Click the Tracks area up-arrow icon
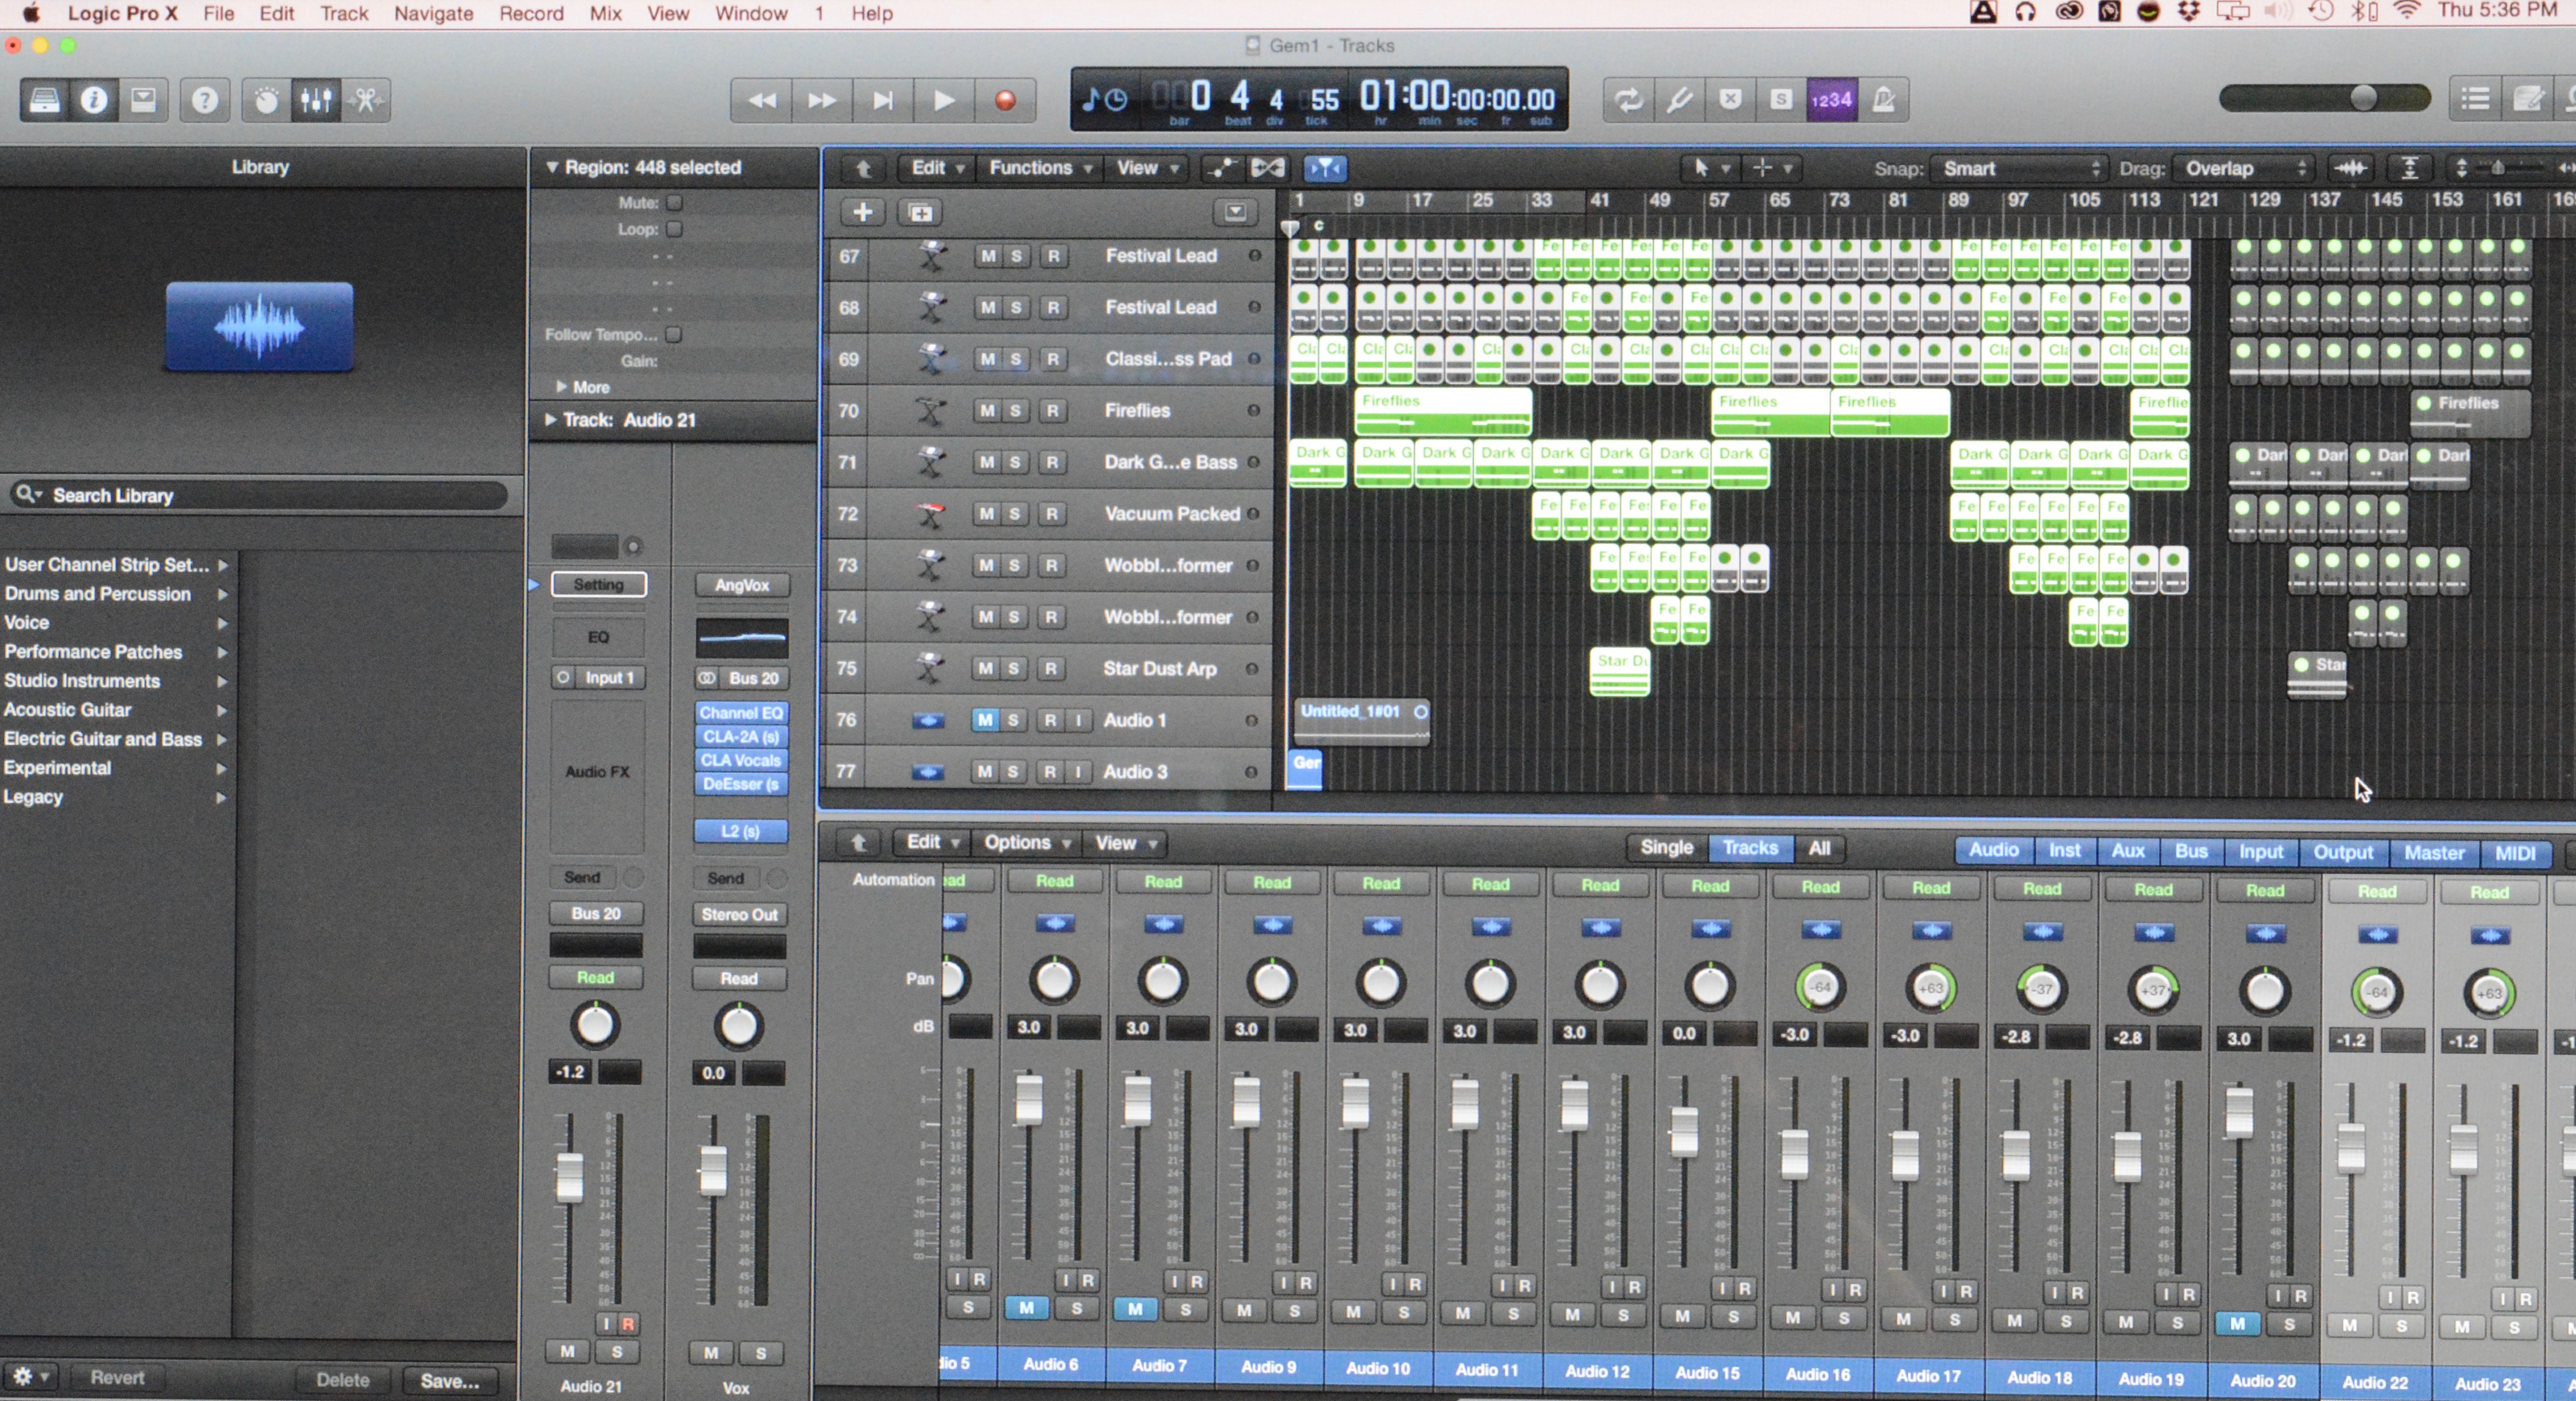 (863, 168)
